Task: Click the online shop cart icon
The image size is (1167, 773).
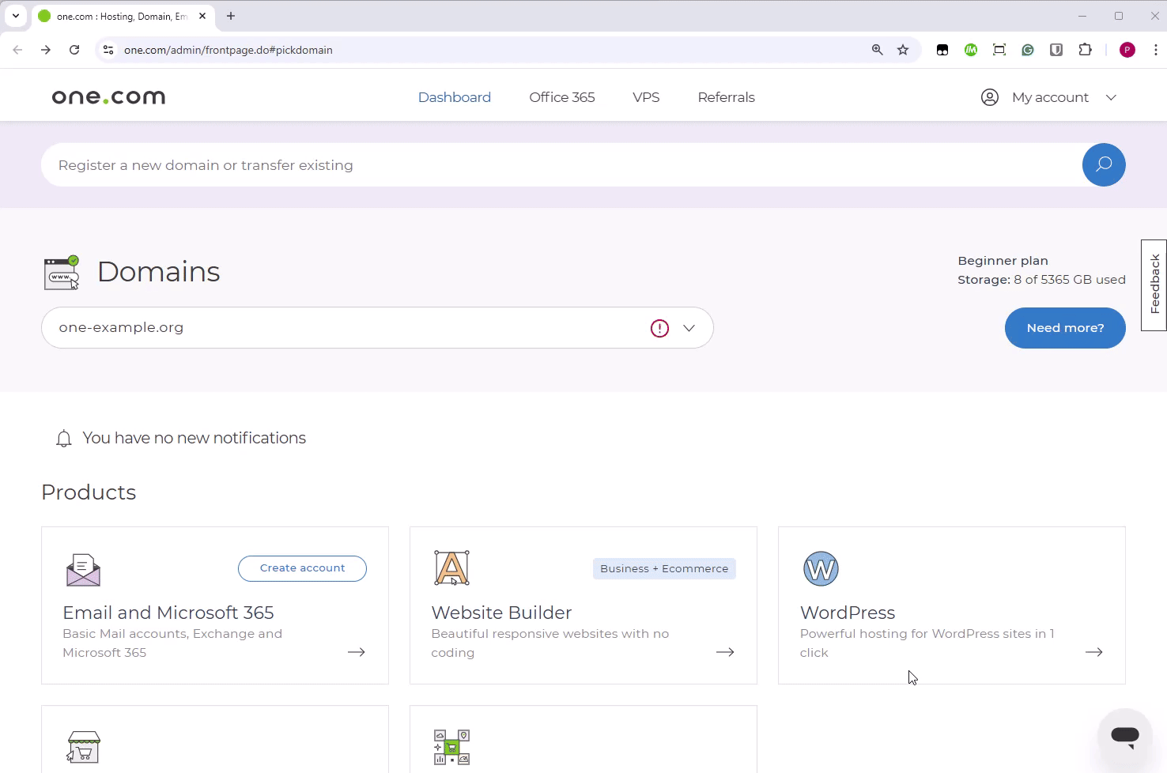Action: pyautogui.click(x=83, y=747)
